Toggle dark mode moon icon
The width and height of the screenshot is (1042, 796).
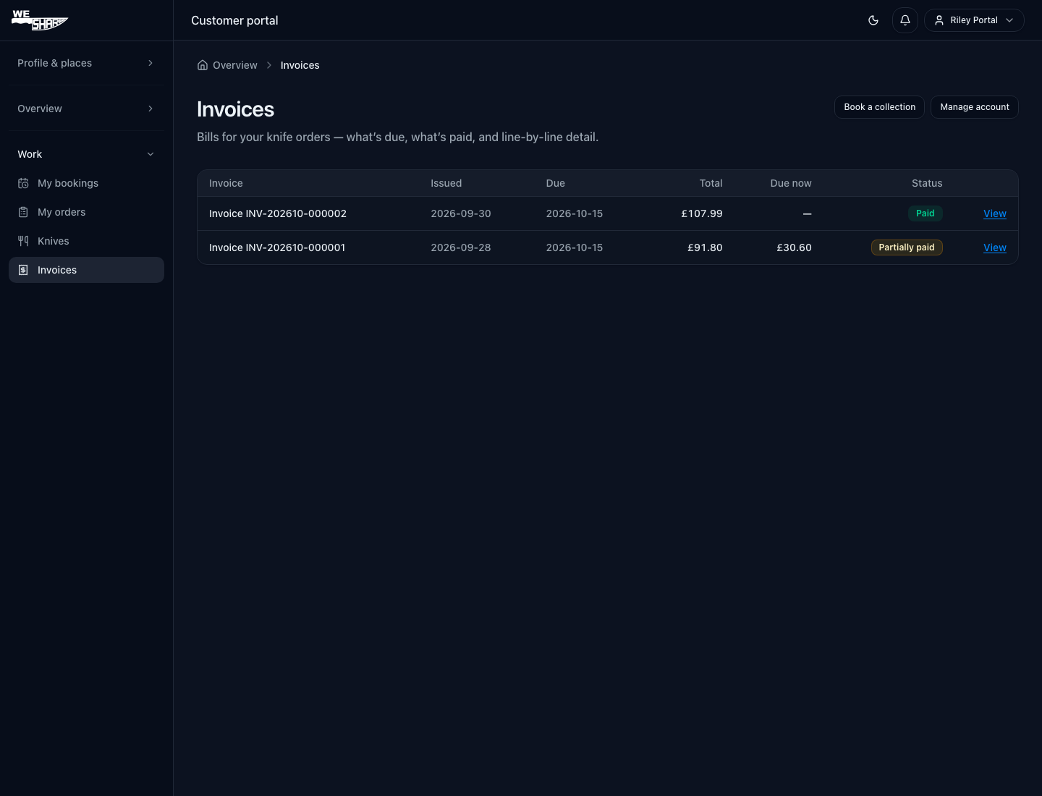click(x=873, y=20)
